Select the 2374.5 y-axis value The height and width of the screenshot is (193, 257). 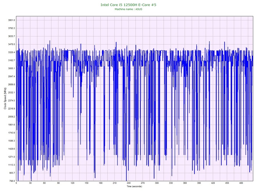tap(12, 101)
